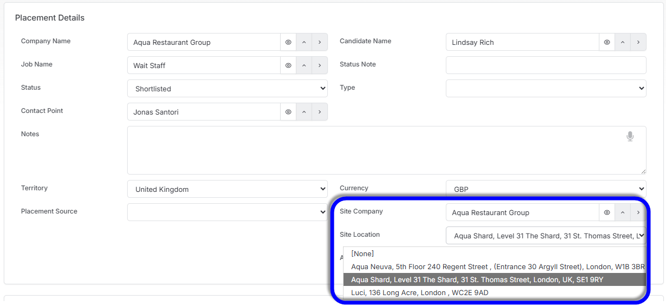Open the Placement Source dropdown
This screenshot has width=666, height=307.
point(227,212)
